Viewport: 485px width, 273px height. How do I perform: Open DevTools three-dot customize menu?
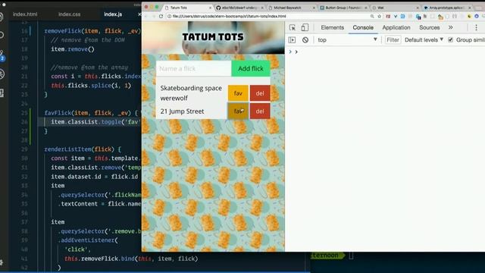(477, 27)
